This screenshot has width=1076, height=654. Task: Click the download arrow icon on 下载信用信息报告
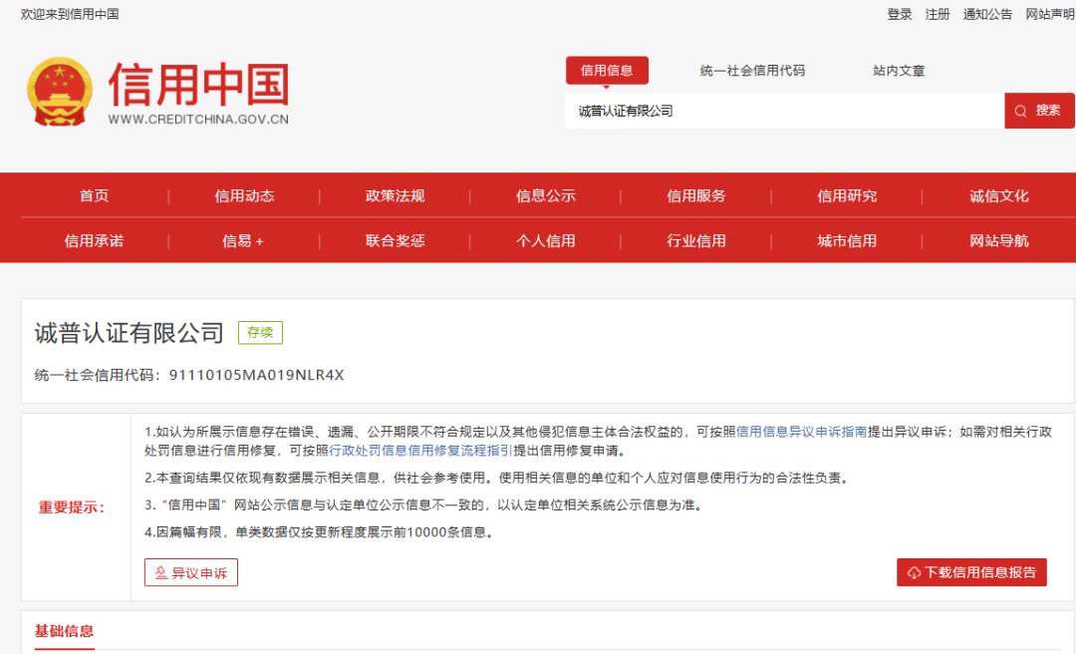tap(913, 572)
